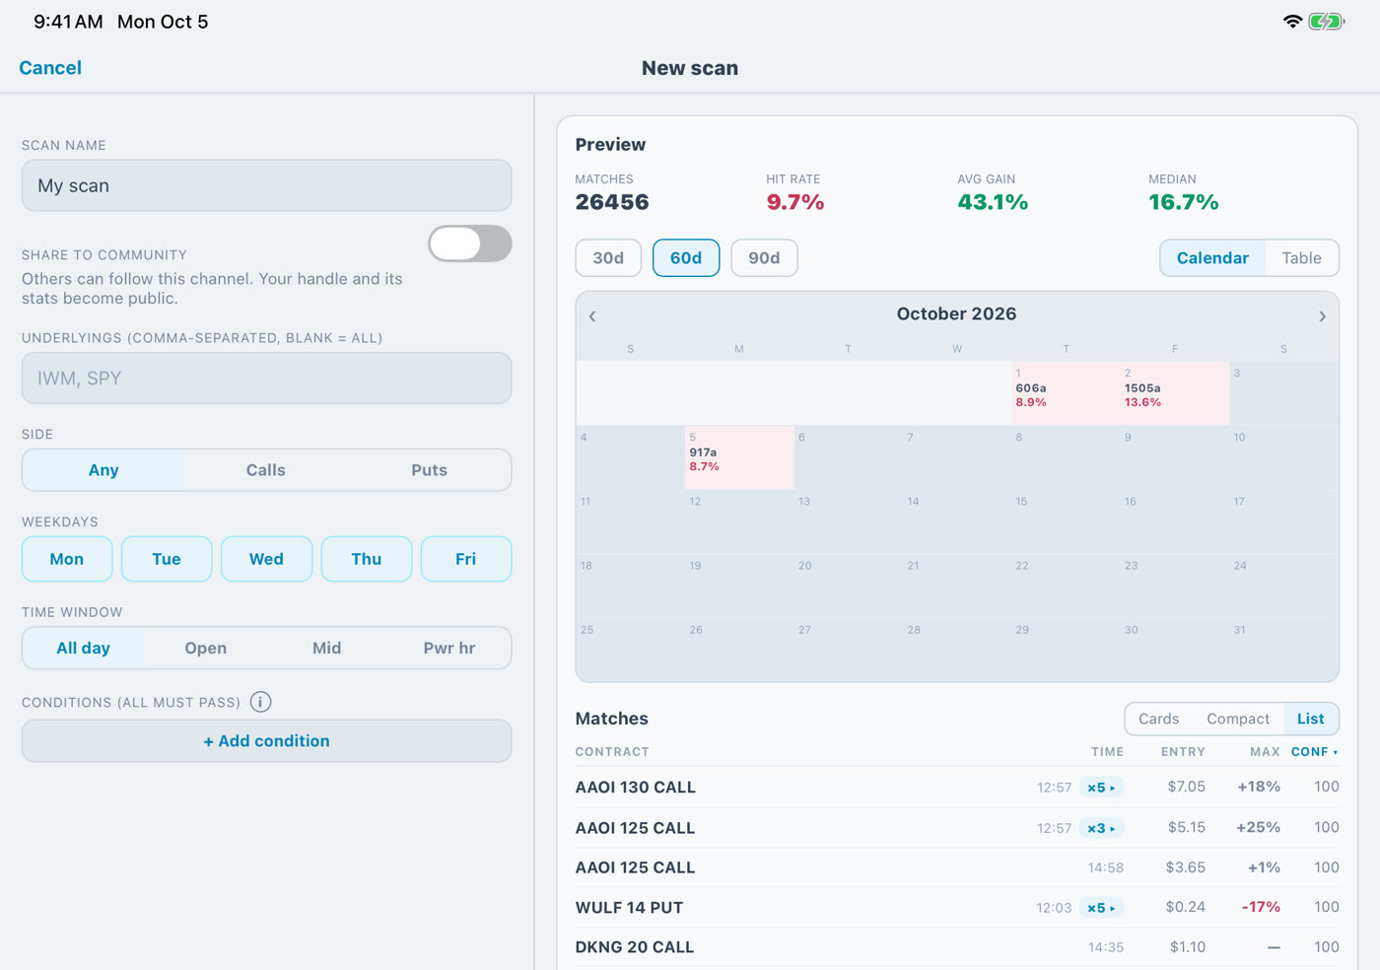
Task: Go to next month in calendar
Action: point(1322,316)
